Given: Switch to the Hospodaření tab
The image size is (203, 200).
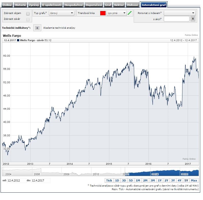Looking at the screenshot, I should pos(74,5).
